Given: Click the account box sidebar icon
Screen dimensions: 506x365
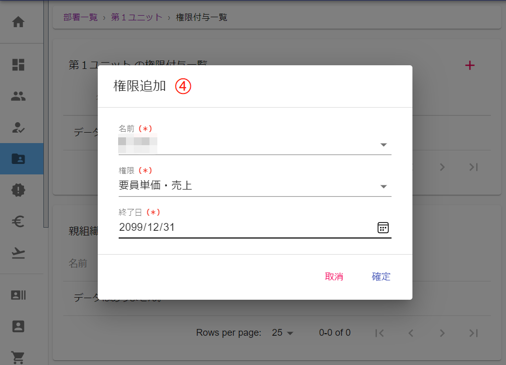Looking at the screenshot, I should (x=18, y=326).
